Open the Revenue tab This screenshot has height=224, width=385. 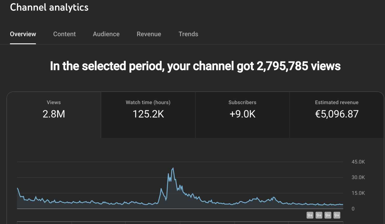(149, 34)
